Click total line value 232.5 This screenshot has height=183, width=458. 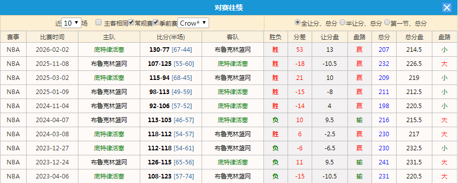(414, 148)
